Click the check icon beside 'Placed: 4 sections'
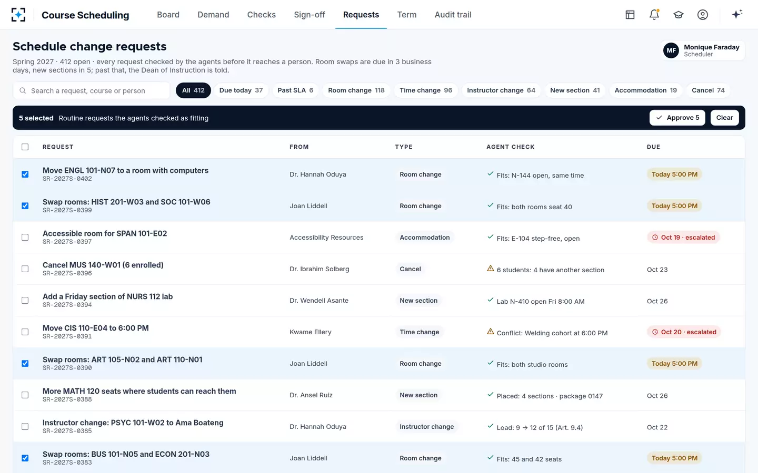The width and height of the screenshot is (758, 473). pyautogui.click(x=491, y=395)
